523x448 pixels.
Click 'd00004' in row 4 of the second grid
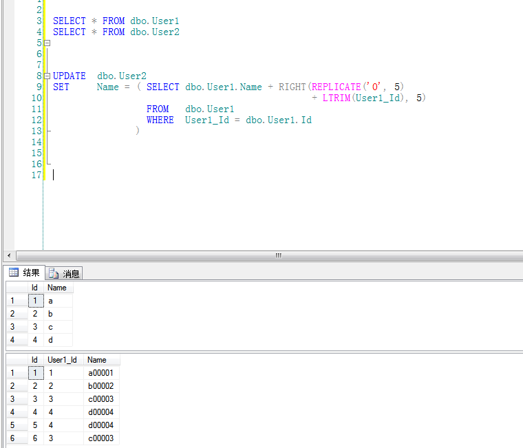(x=101, y=412)
